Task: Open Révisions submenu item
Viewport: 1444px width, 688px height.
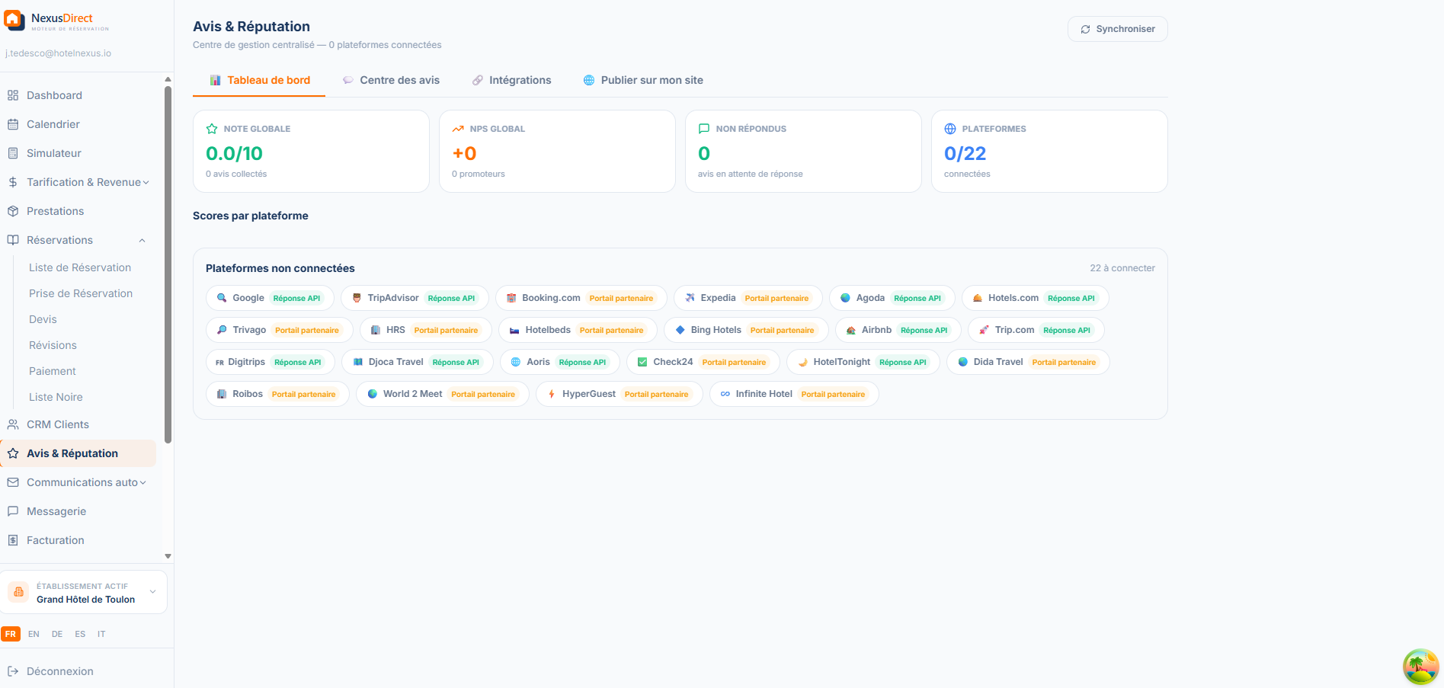Action: tap(53, 345)
